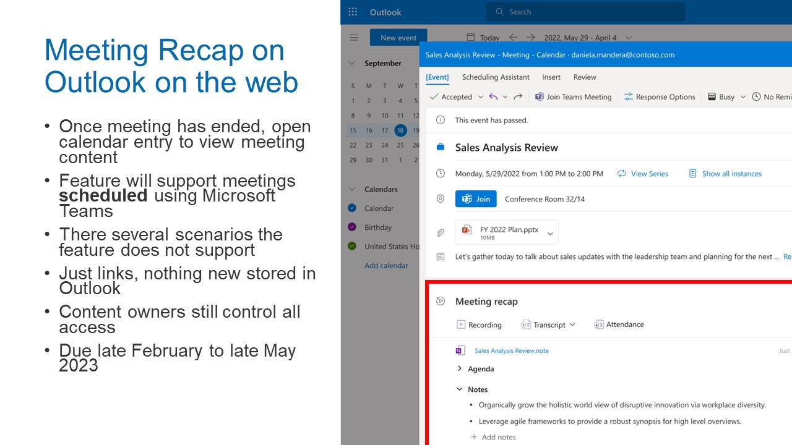Toggle the Calendar checkbox
The width and height of the screenshot is (792, 445).
pyautogui.click(x=352, y=208)
